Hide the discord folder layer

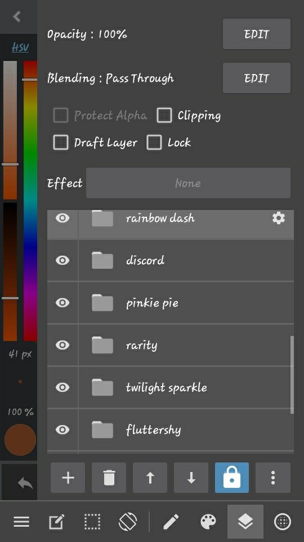click(62, 260)
